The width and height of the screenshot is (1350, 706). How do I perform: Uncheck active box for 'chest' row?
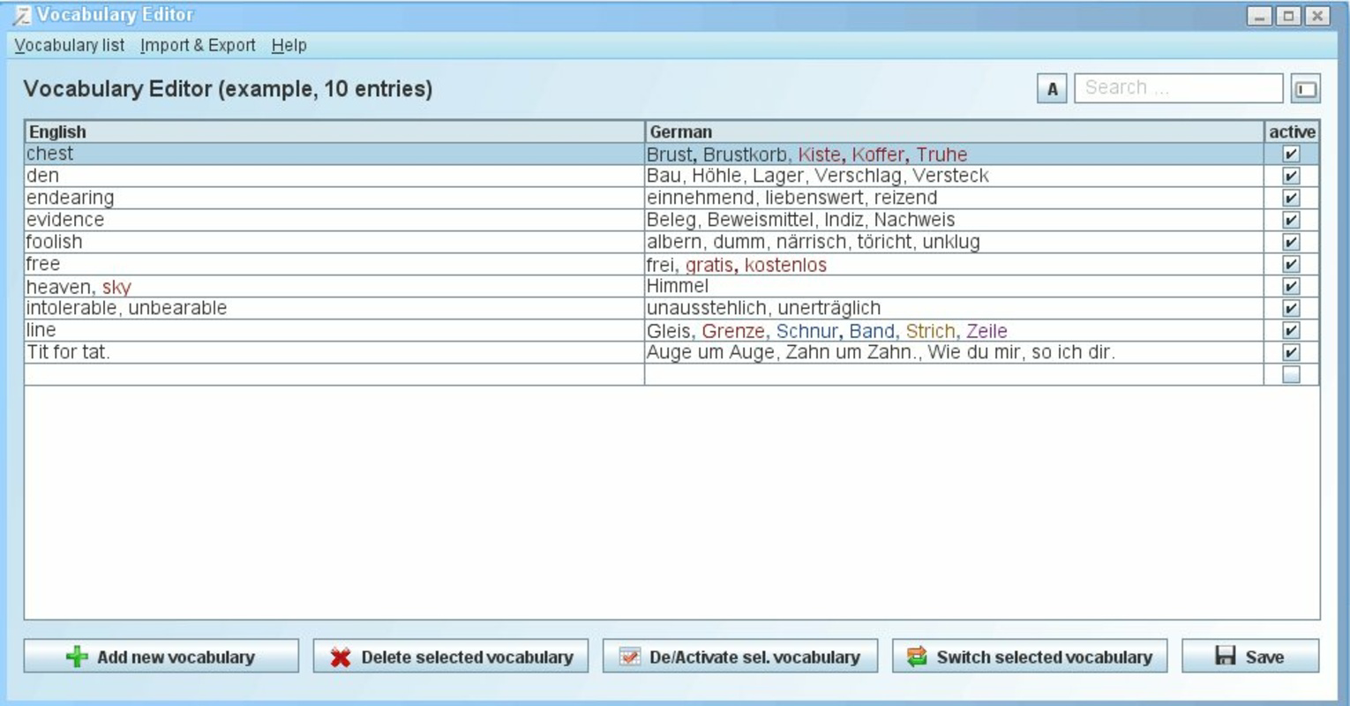(x=1291, y=154)
